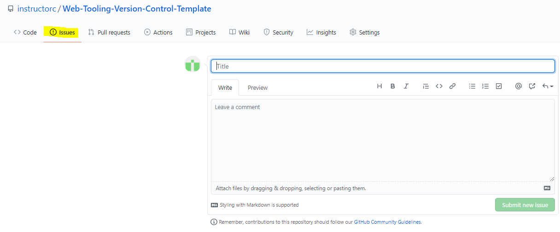Apply bold text formatting
Viewport: 560px width, 232px height.
393,86
